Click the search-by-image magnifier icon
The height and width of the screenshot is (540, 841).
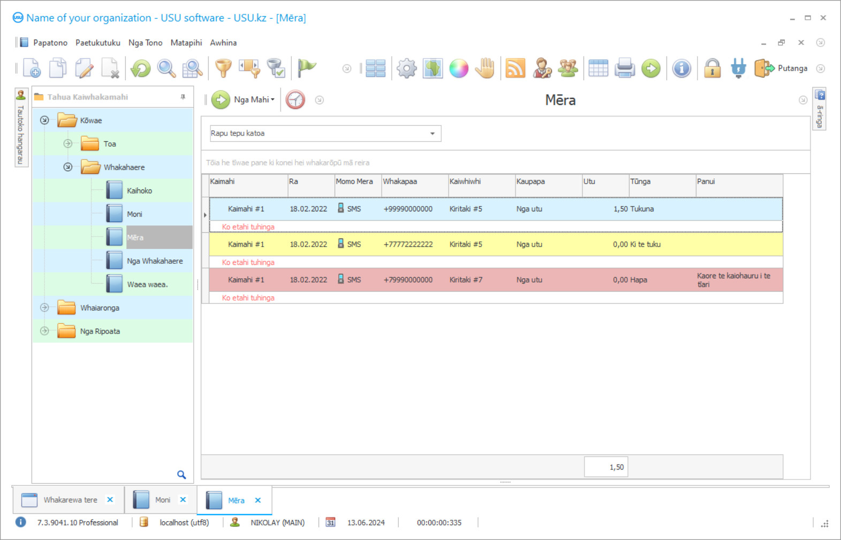pyautogui.click(x=192, y=69)
